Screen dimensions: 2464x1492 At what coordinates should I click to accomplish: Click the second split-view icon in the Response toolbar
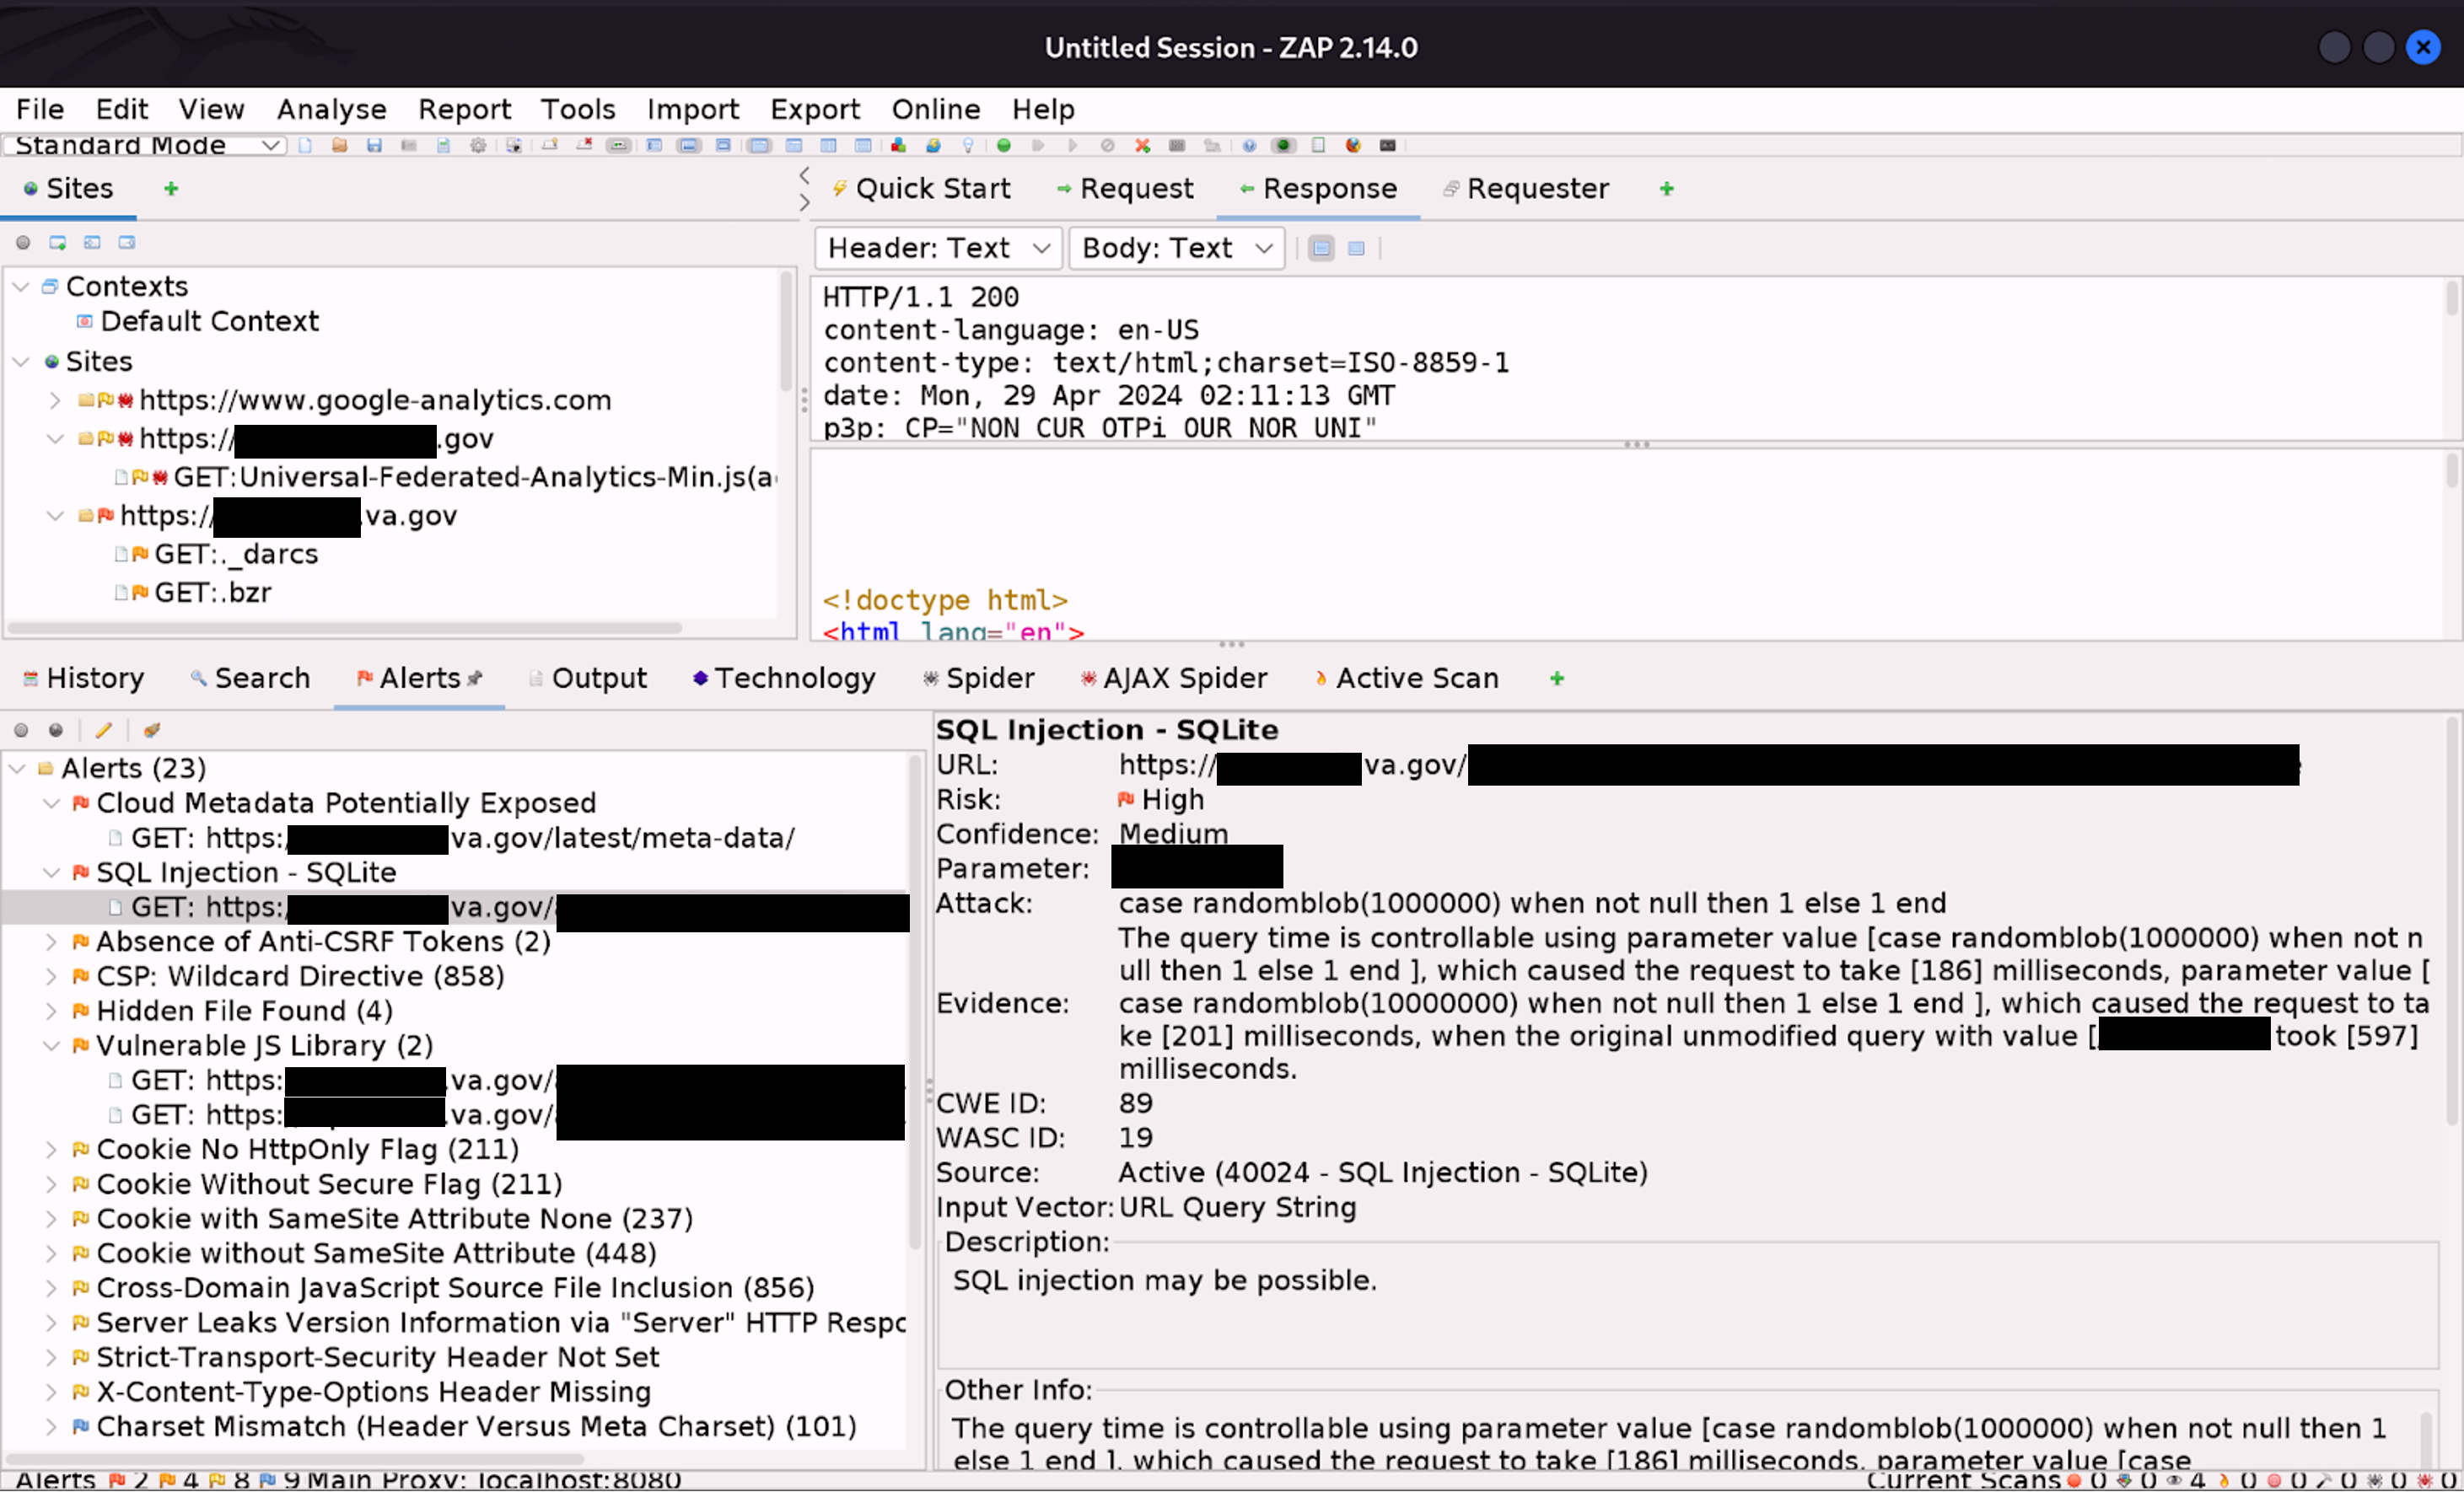pyautogui.click(x=1356, y=248)
